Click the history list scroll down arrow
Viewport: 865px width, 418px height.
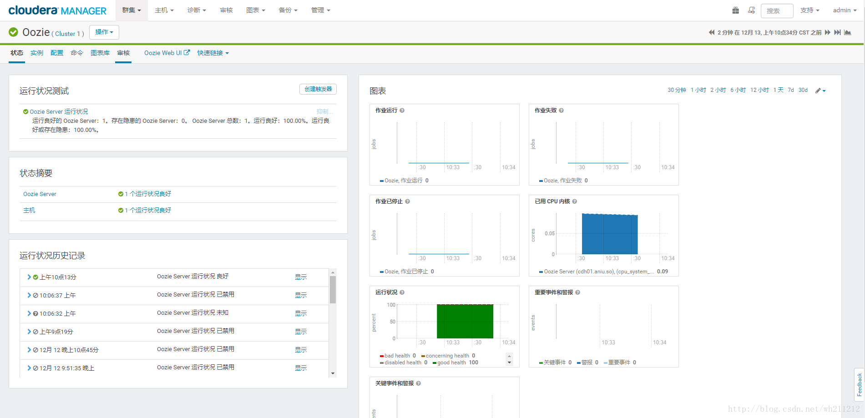point(333,373)
